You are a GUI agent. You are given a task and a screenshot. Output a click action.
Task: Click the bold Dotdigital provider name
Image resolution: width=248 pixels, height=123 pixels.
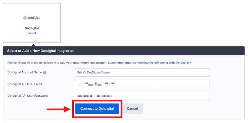tap(32, 29)
